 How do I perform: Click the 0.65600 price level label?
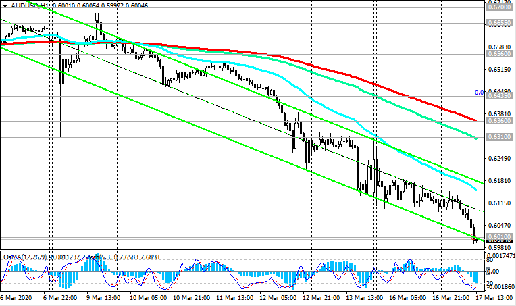(x=499, y=53)
